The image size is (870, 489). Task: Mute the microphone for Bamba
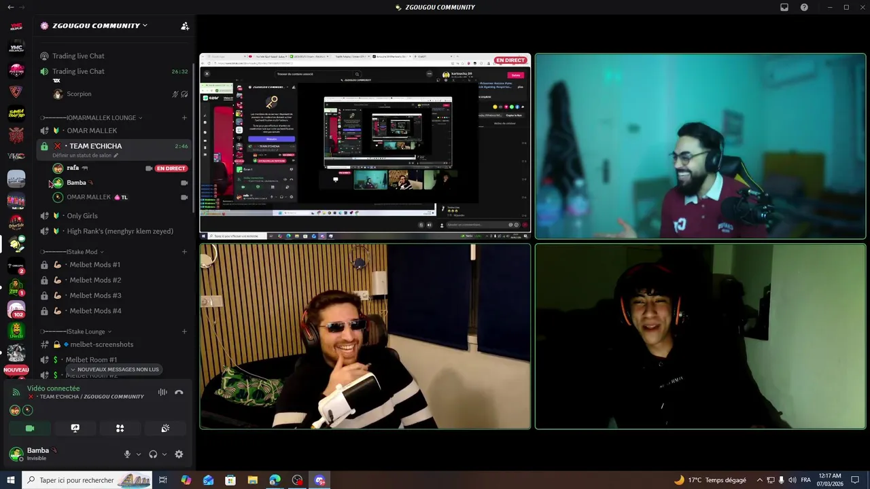127,454
